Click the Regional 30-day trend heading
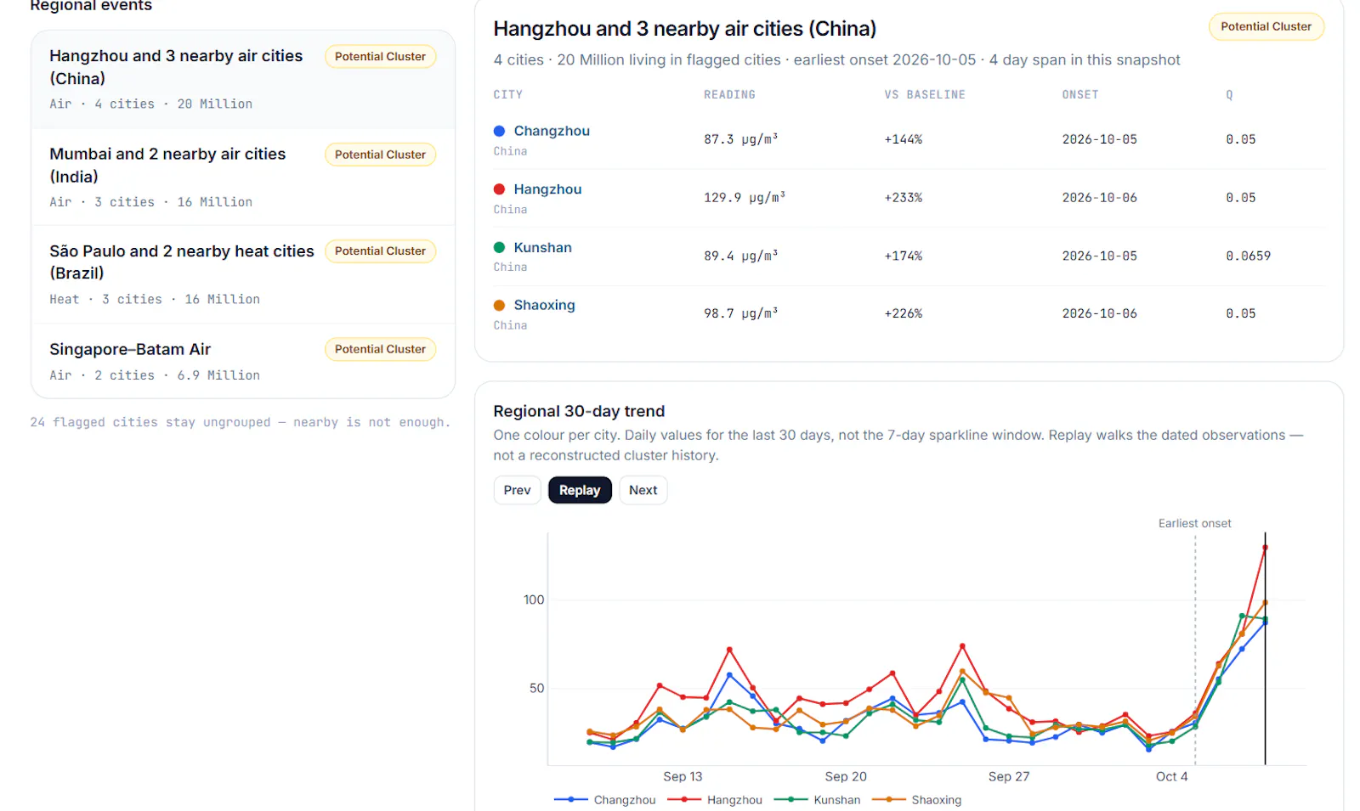The width and height of the screenshot is (1360, 811). pyautogui.click(x=579, y=411)
